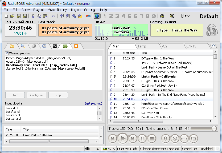222x153 pixels.
Task: Click the Play playback button
Action: pyautogui.click(x=123, y=139)
